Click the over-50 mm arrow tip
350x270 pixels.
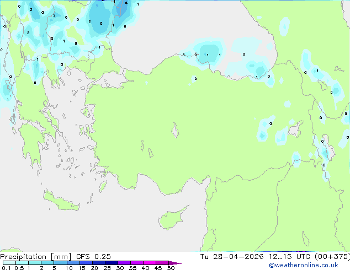tap(175, 263)
